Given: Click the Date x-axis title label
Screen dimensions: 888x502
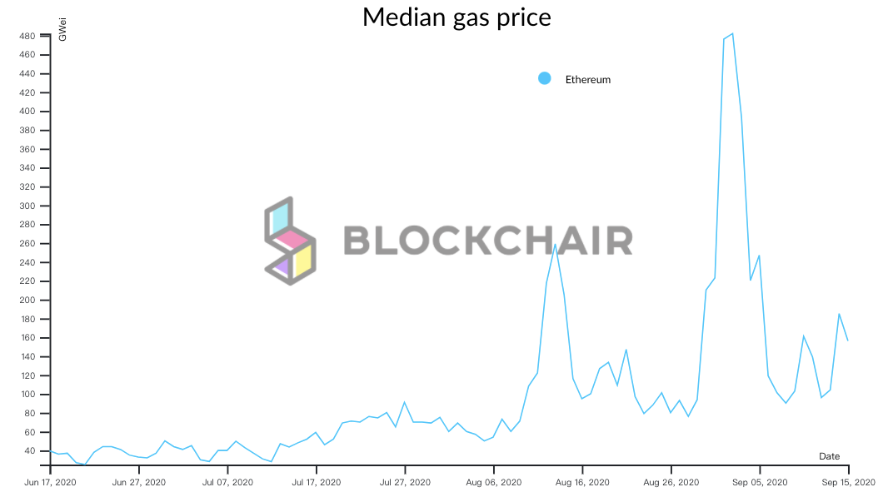Looking at the screenshot, I should pyautogui.click(x=829, y=456).
